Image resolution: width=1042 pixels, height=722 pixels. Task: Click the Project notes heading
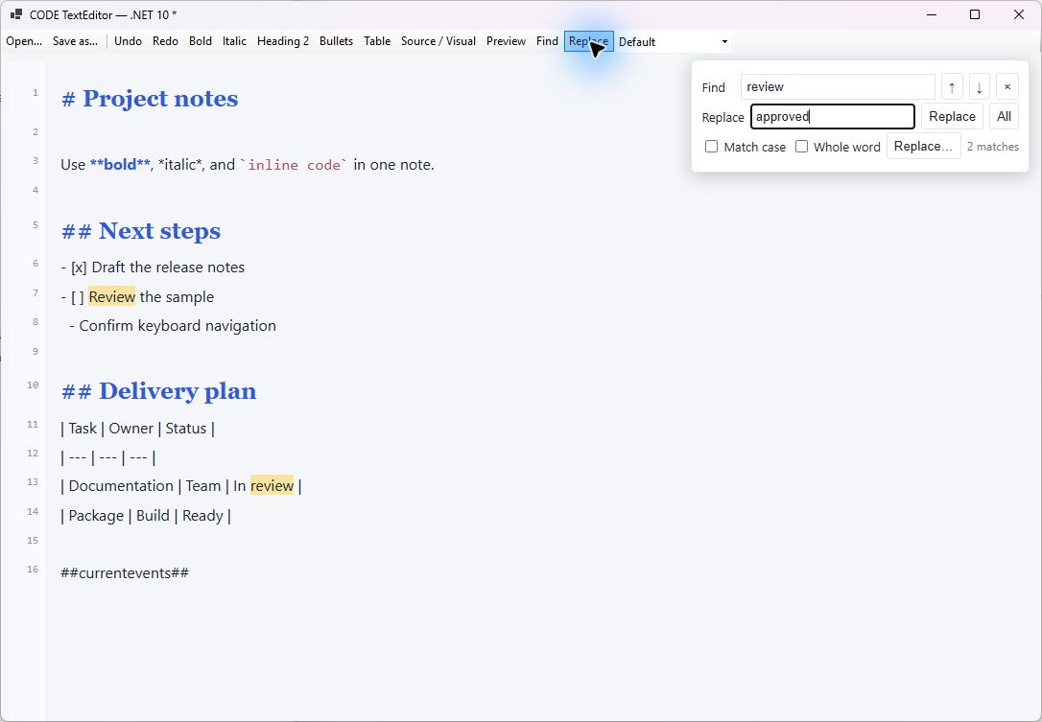click(150, 99)
